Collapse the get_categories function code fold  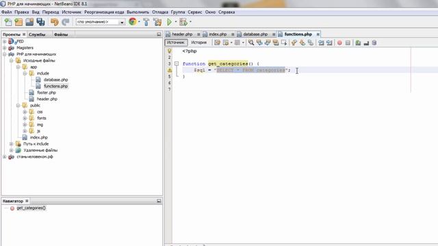[177, 64]
